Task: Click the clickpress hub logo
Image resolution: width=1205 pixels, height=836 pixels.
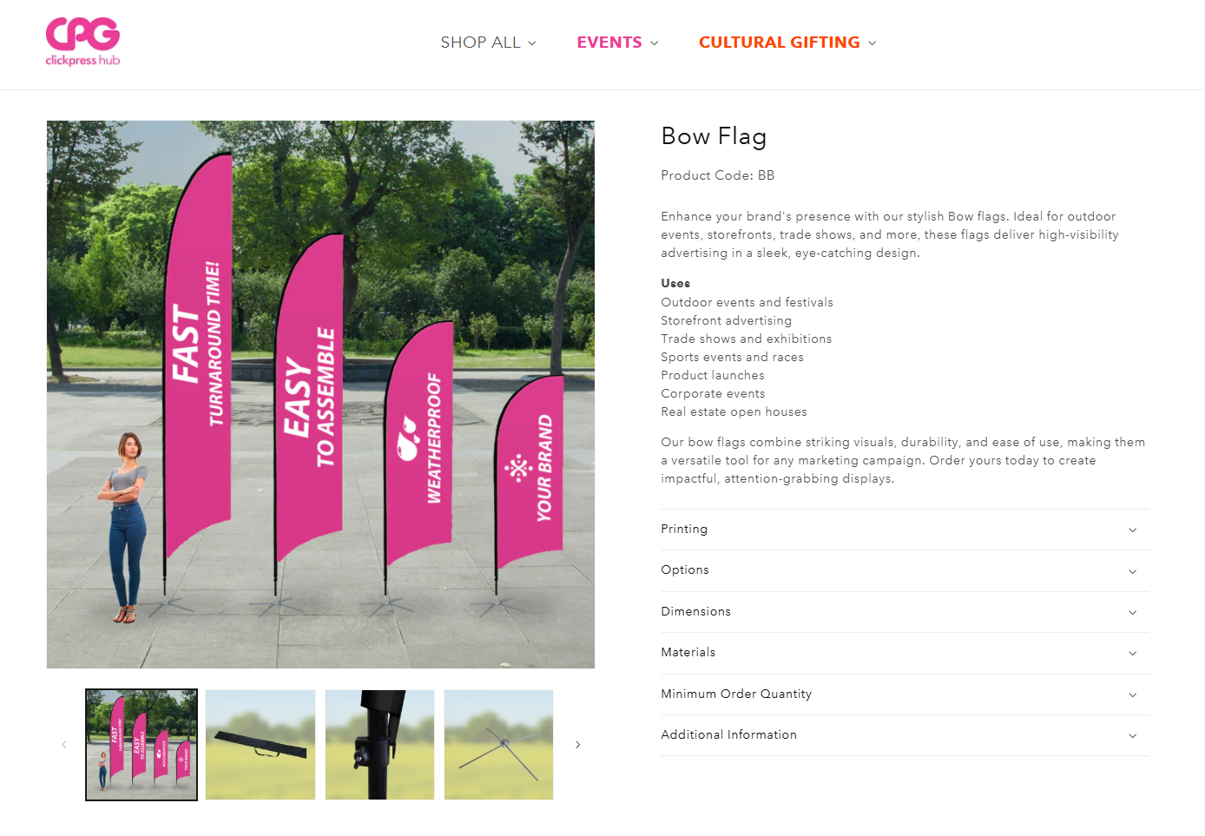Action: click(x=82, y=42)
